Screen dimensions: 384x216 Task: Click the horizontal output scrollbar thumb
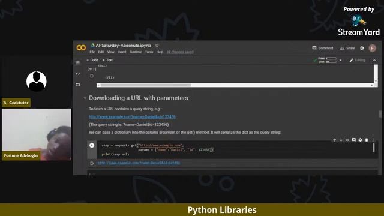(146, 85)
